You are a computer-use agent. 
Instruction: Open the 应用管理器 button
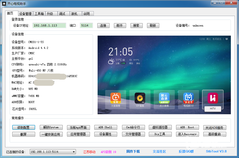(78, 134)
